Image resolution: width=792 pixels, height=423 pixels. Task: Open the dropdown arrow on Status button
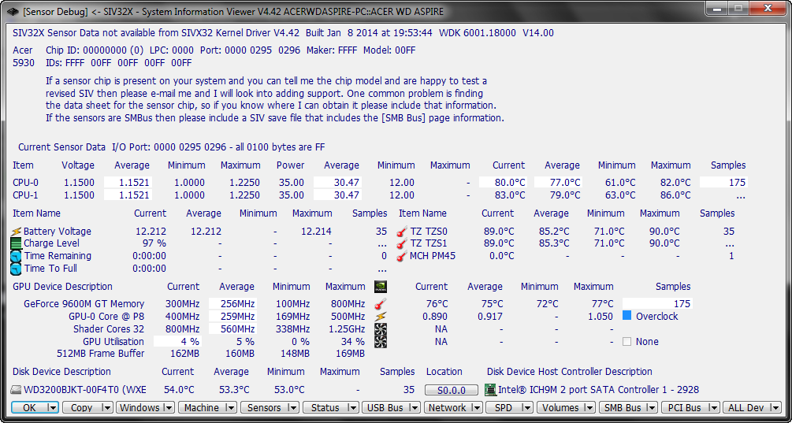[x=354, y=407]
